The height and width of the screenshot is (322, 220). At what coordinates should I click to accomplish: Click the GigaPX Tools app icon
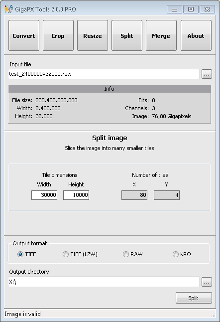click(x=8, y=9)
